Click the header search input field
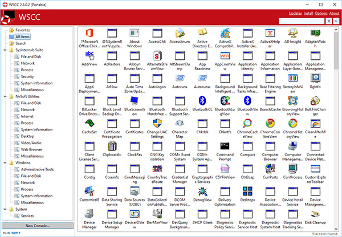342x237 pixels. pos(302,21)
